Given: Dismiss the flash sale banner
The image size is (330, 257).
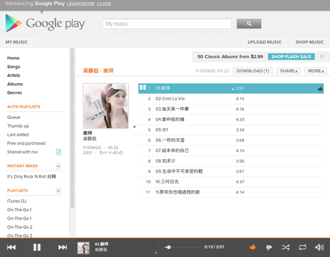Looking at the screenshot, I should [x=322, y=57].
